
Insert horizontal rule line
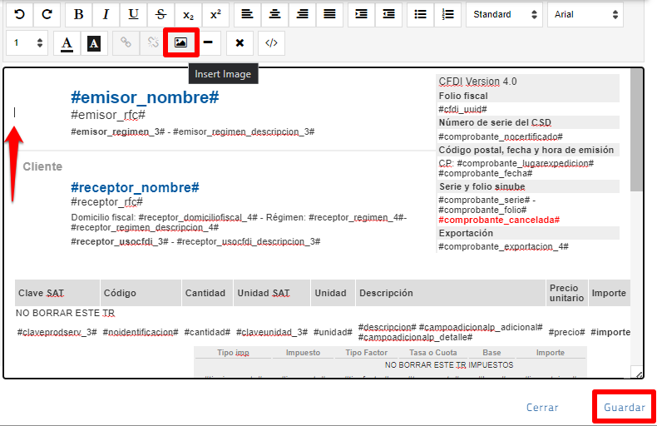pyautogui.click(x=208, y=42)
